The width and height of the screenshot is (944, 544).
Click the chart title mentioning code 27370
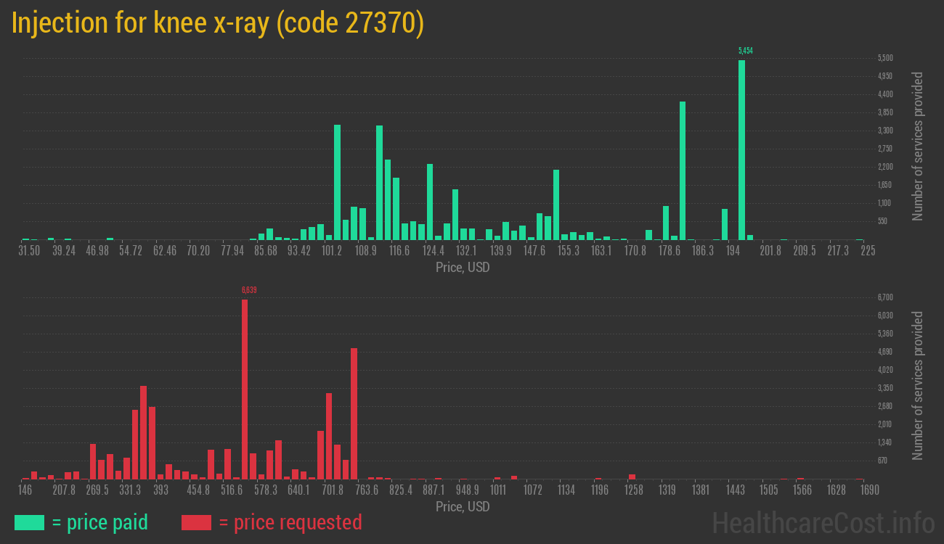tap(217, 23)
